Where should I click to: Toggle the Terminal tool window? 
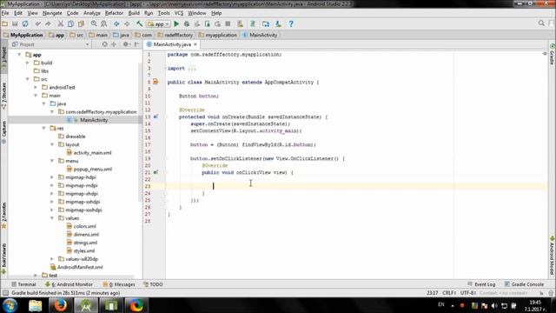pos(23,284)
